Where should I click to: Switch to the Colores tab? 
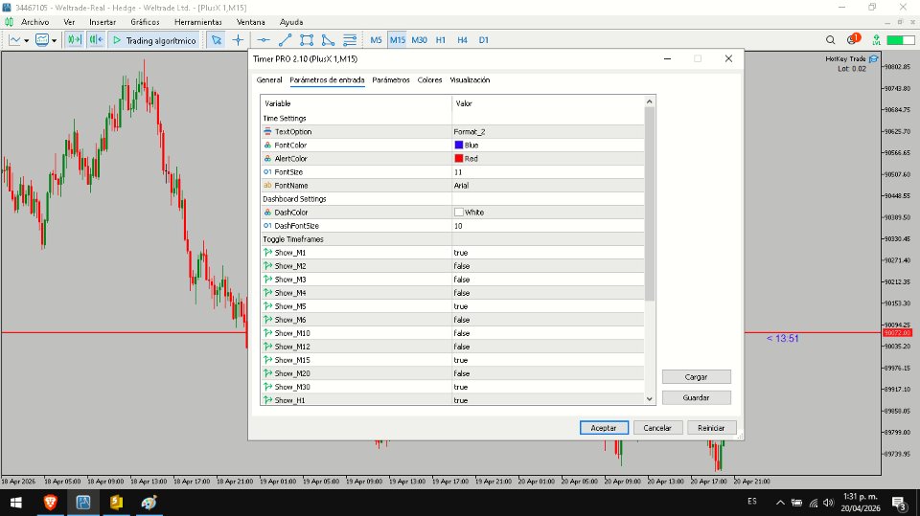point(429,79)
